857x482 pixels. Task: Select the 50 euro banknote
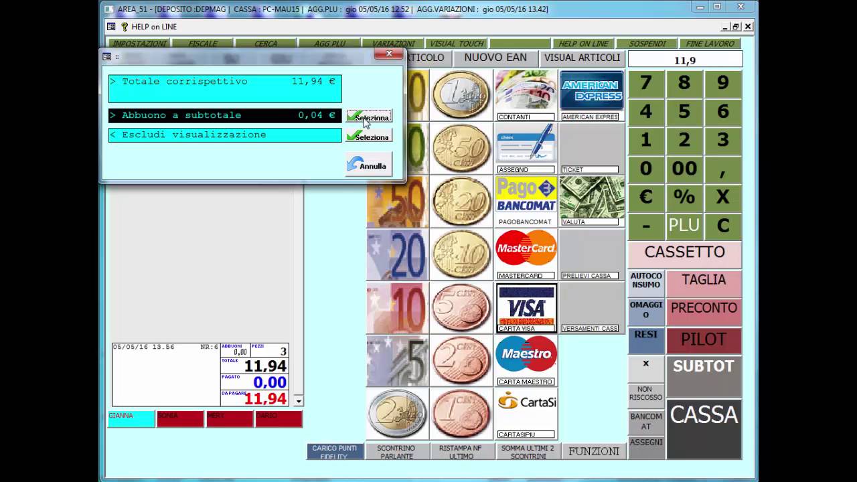[x=397, y=202]
